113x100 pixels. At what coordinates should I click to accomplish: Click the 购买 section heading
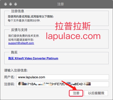coord(14,52)
